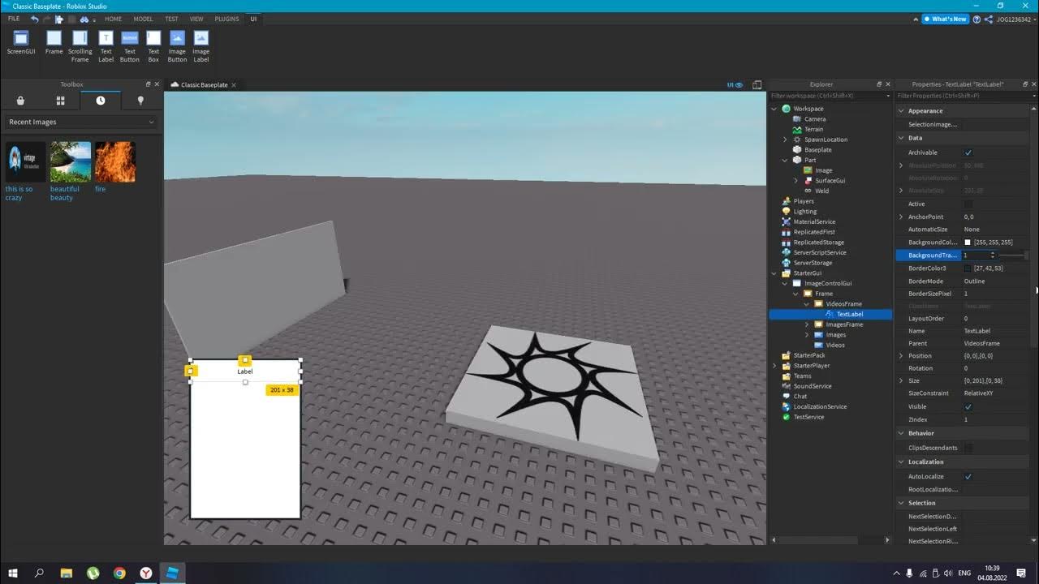Screen dimensions: 1039x584
Task: Click the Undo arrow in quick access bar
Action: (34, 19)
